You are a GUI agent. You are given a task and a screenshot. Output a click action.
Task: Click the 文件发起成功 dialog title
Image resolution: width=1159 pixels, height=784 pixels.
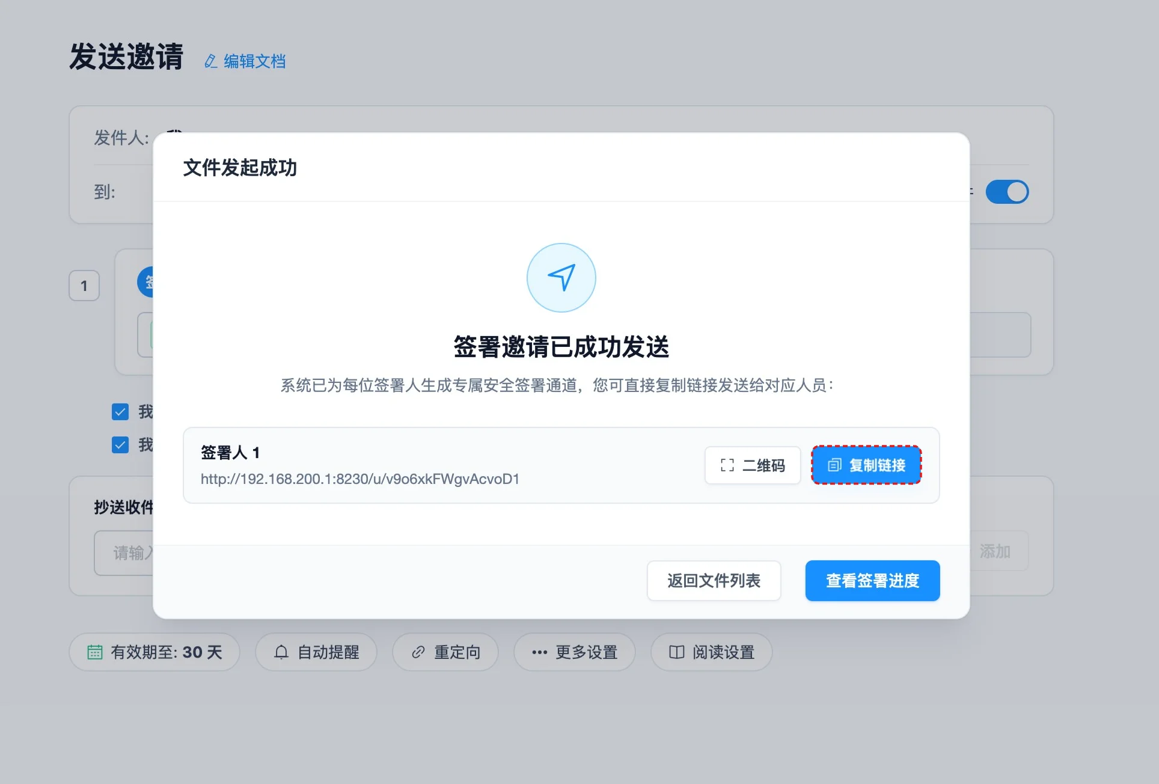(240, 168)
